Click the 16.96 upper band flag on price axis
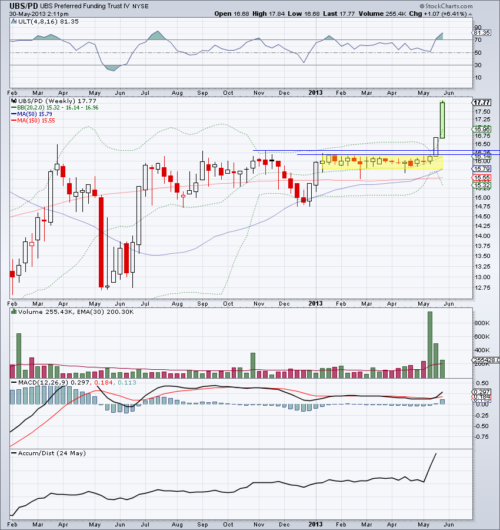Screen dimensions: 500x530 point(481,129)
